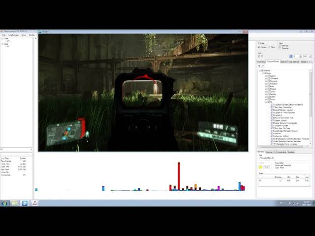Collapse the Threads tree node
315x236 pixels.
[260, 70]
